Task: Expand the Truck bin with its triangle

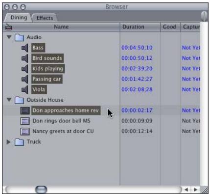Action: click(x=8, y=142)
